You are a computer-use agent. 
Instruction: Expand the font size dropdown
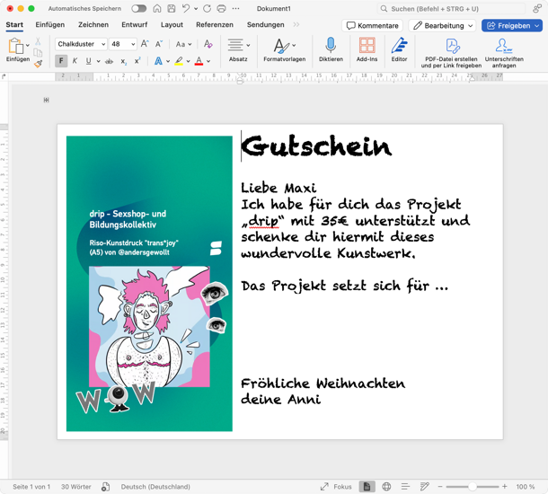coord(133,44)
